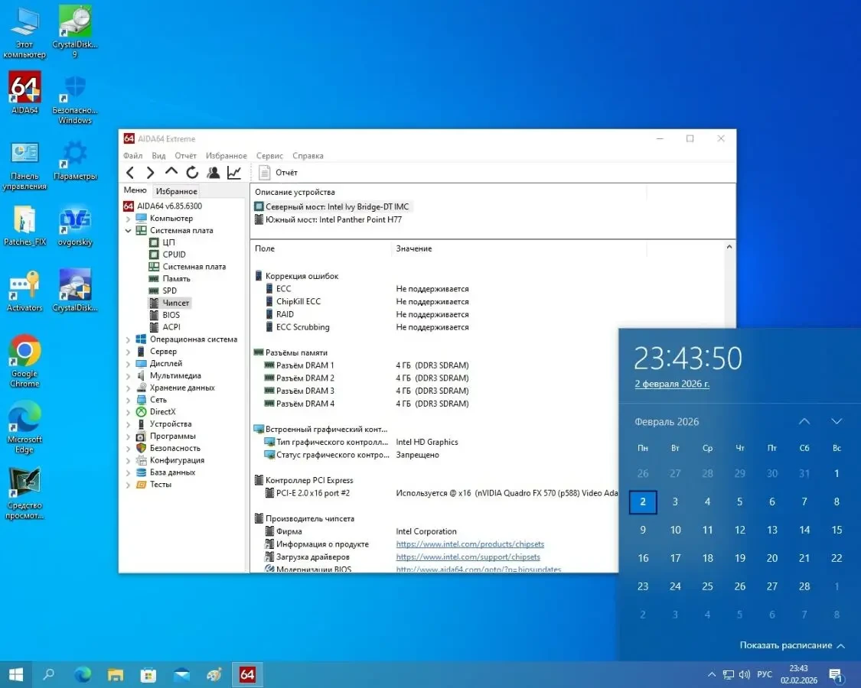Open the graph icon in AIDA64 toolbar

coord(234,173)
